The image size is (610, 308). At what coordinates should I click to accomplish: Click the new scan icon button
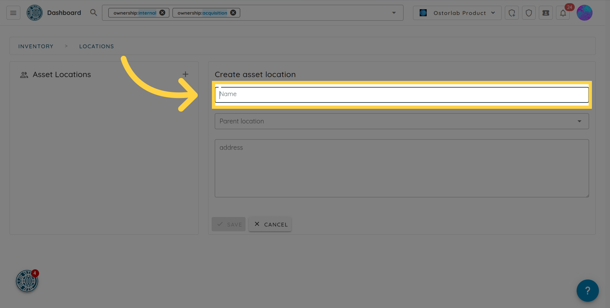coord(512,13)
